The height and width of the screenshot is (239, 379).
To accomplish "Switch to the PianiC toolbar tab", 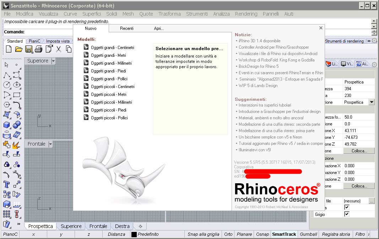I will tap(34, 41).
